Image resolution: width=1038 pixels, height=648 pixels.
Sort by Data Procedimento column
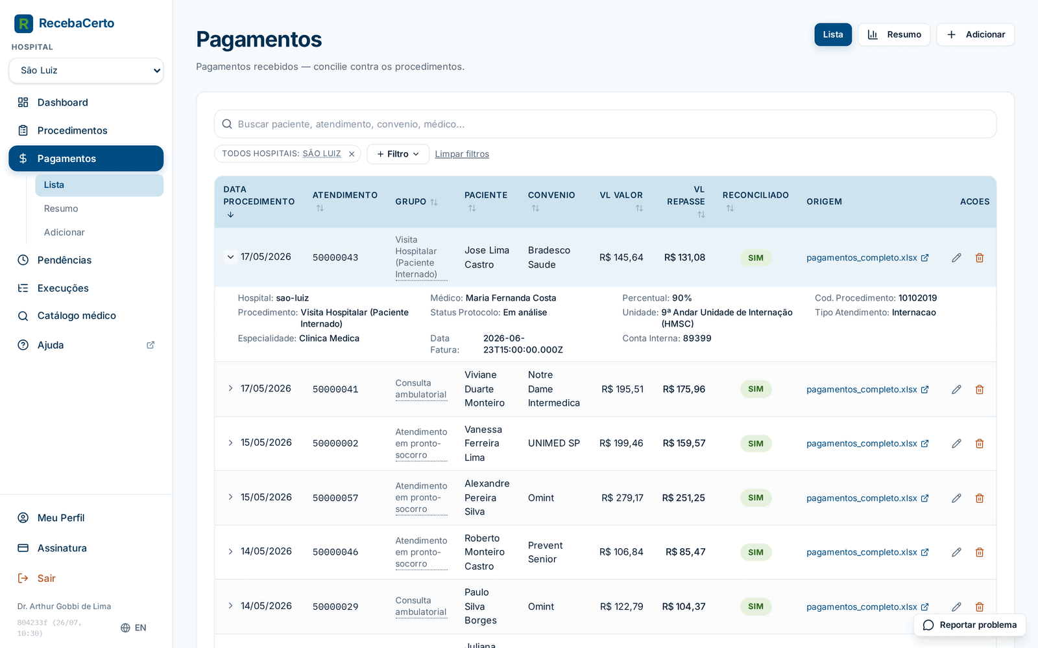[x=259, y=202]
